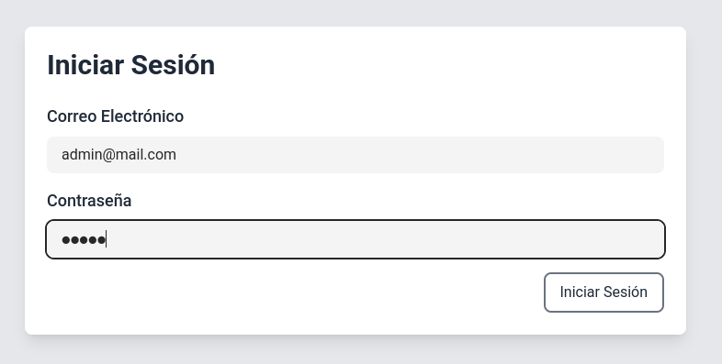The height and width of the screenshot is (364, 722).
Task: Click the blank space left of the login button
Action: (295, 292)
